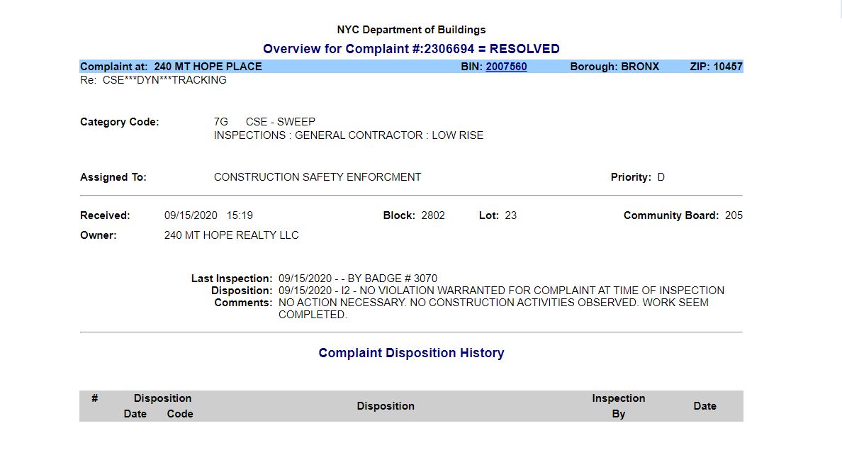The image size is (842, 455).
Task: Click the 'Lot: 23' value
Action: [498, 215]
